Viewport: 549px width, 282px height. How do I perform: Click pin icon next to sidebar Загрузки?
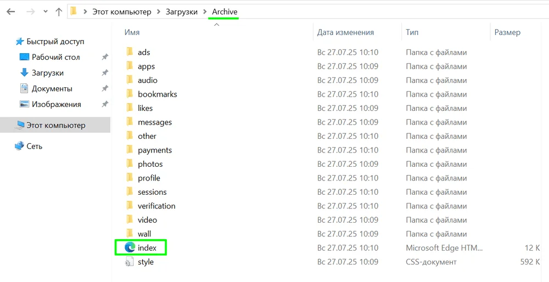coord(105,73)
